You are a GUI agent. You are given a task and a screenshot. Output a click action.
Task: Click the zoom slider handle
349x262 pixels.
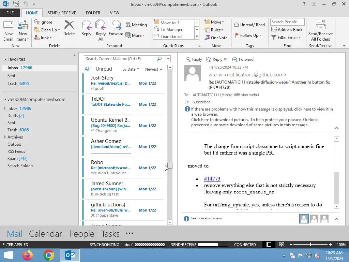point(310,244)
